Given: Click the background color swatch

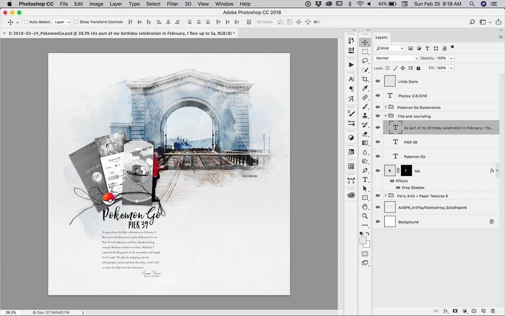Looking at the screenshot, I should tap(368, 245).
